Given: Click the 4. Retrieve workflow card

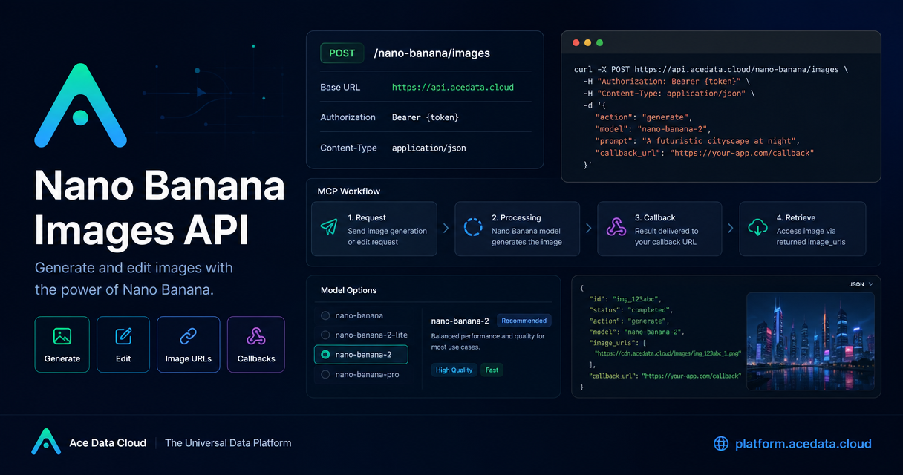Looking at the screenshot, I should click(803, 229).
